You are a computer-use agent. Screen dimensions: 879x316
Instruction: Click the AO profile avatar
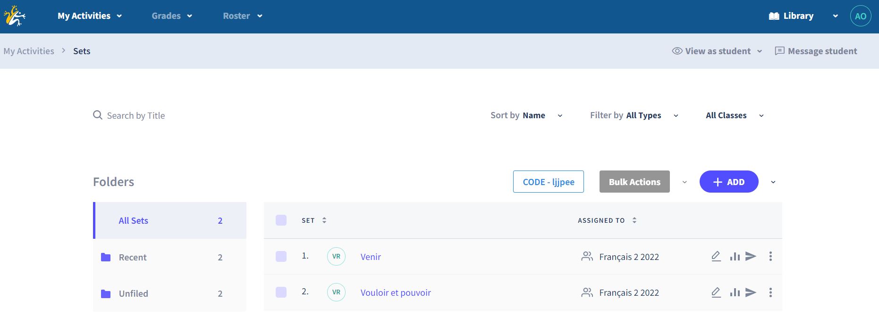point(860,16)
